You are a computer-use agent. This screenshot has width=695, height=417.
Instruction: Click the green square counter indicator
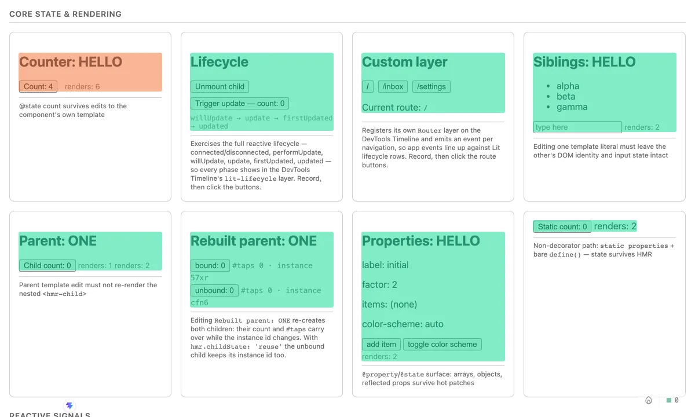tap(669, 400)
